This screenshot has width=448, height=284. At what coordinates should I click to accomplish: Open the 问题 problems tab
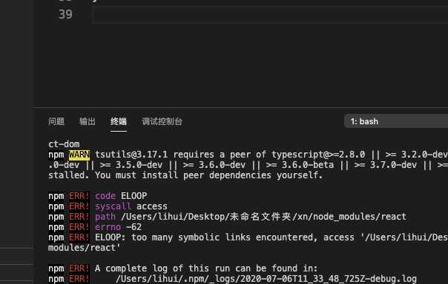point(56,121)
